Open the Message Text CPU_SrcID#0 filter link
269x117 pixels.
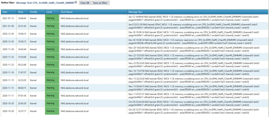coord(45,3)
